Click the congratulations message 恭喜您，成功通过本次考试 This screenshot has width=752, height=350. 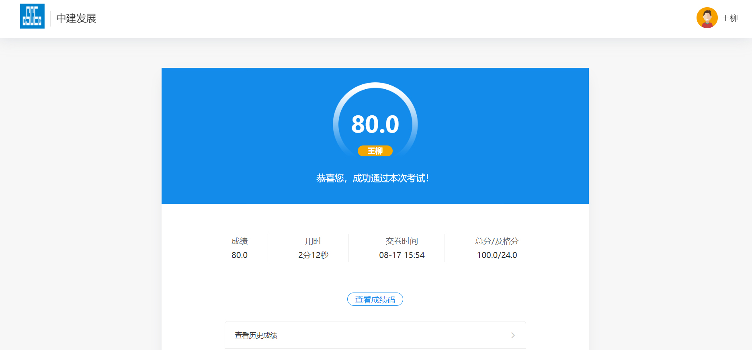pos(373,178)
